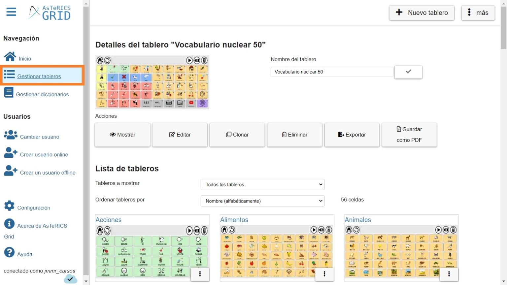Open the 'Todos los tableros' dropdown
This screenshot has height=285, width=507.
pos(262,184)
